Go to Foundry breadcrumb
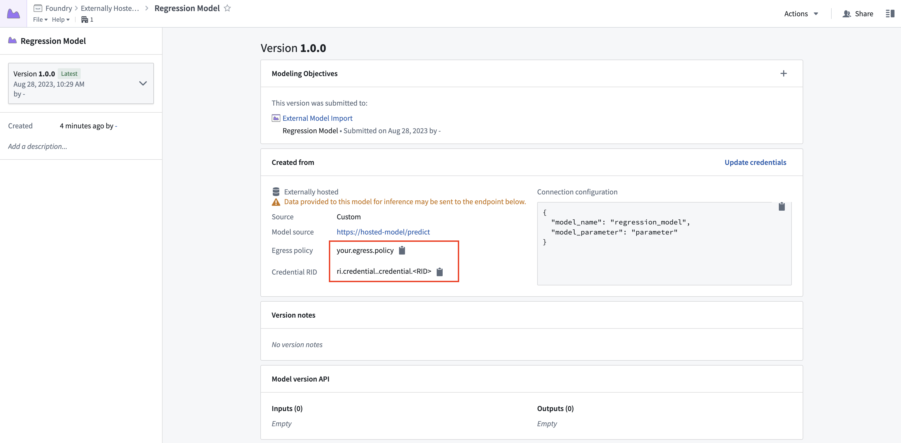The height and width of the screenshot is (443, 901). (x=59, y=8)
